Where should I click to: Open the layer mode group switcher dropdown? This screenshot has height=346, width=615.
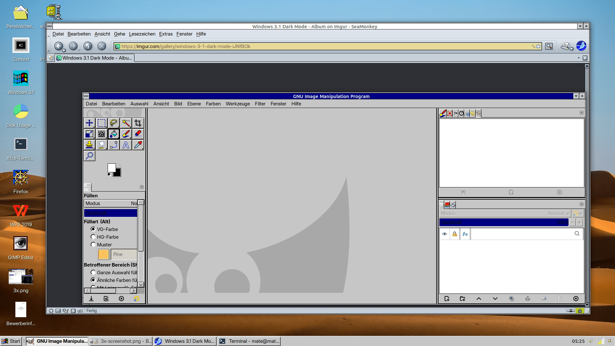578,213
